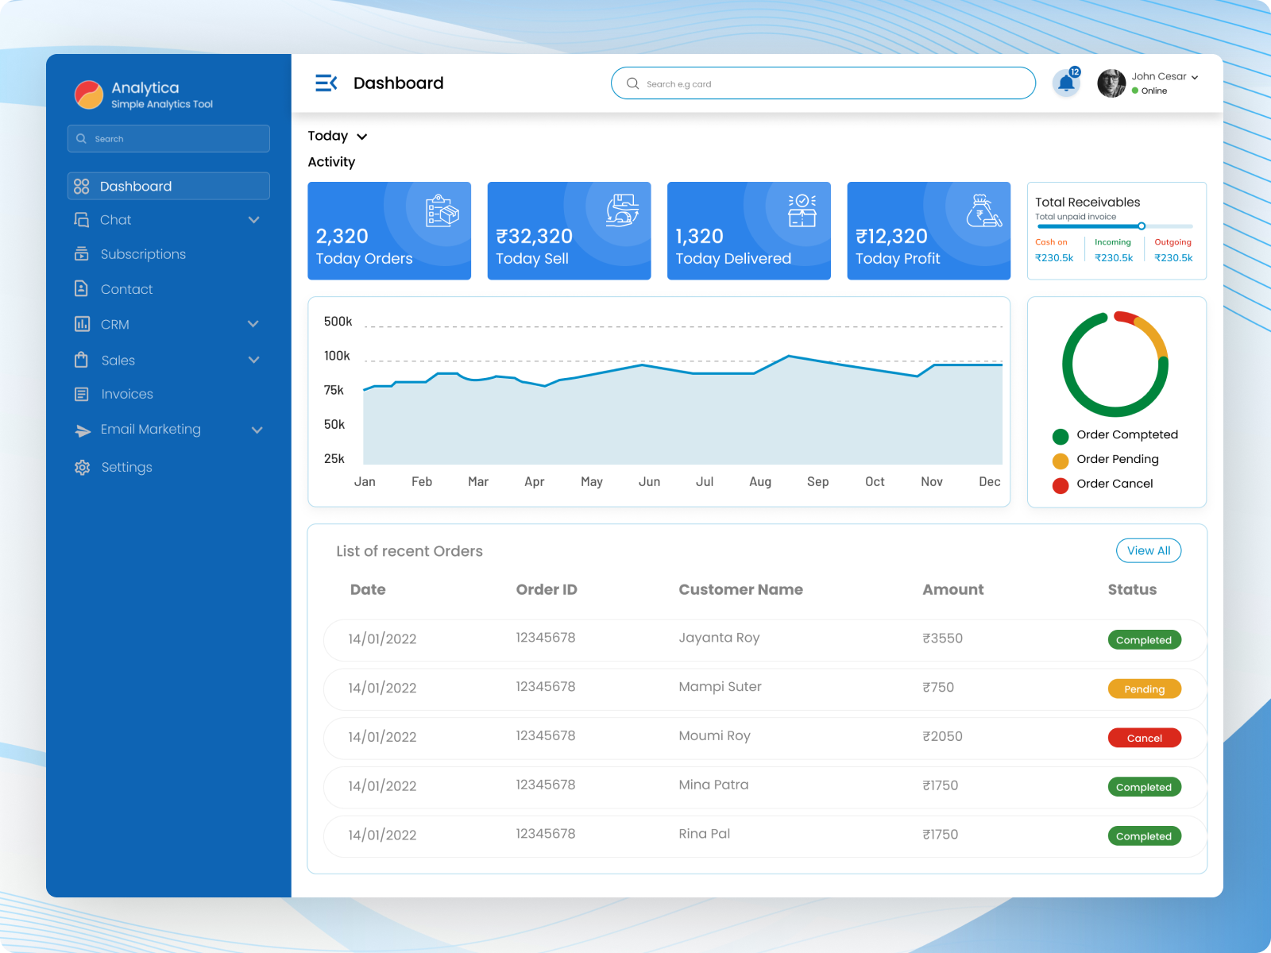Expand the Email Marketing submenu chevron
The image size is (1271, 953).
(x=257, y=430)
